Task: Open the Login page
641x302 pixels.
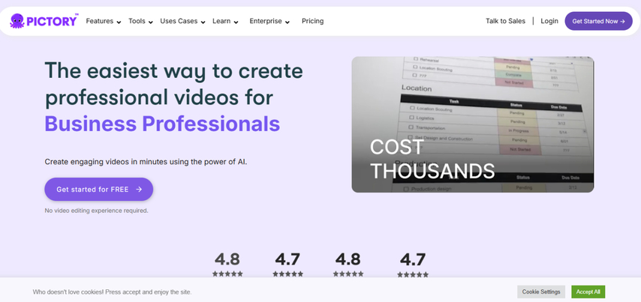Action: [549, 21]
